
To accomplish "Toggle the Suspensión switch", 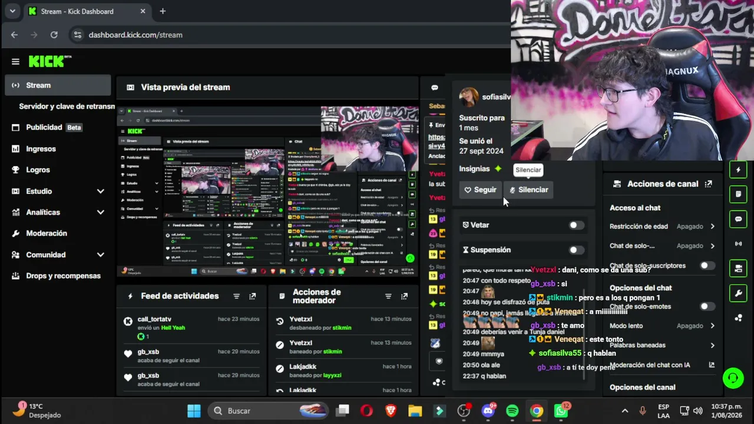I will point(577,250).
